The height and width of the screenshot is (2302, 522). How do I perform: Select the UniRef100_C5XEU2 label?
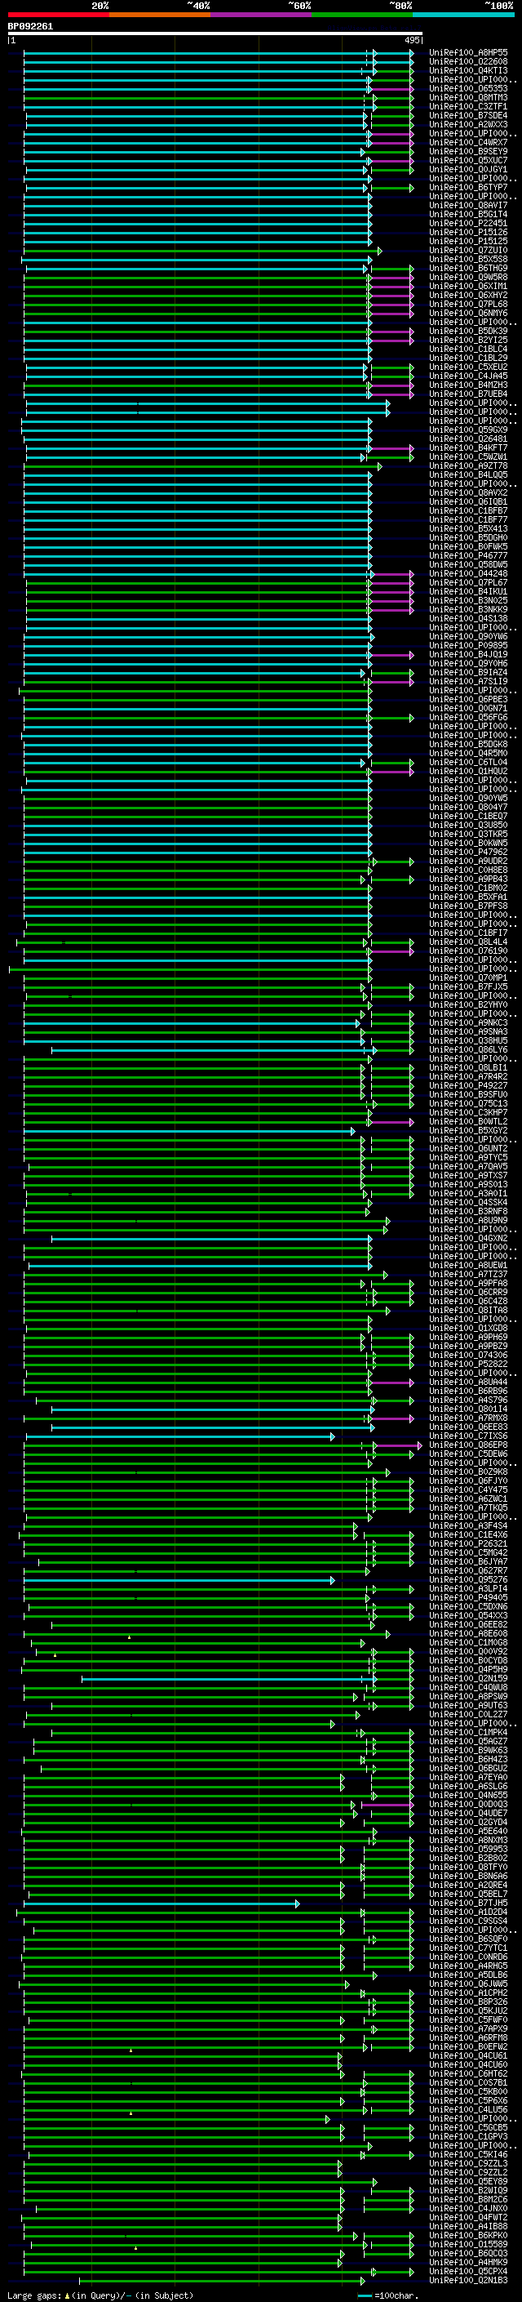point(468,367)
